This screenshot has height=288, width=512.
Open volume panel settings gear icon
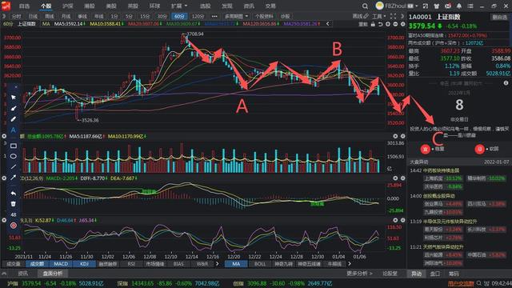tap(402, 136)
